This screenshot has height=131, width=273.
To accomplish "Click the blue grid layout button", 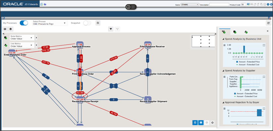I will point(201,122).
